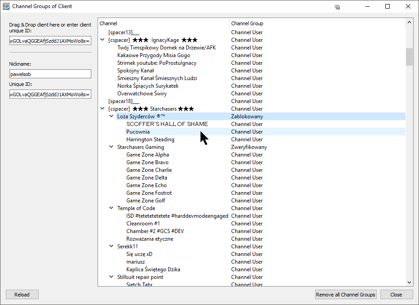Focus the drag & drop unique ID field
The height and width of the screenshot is (305, 419).
50,41
